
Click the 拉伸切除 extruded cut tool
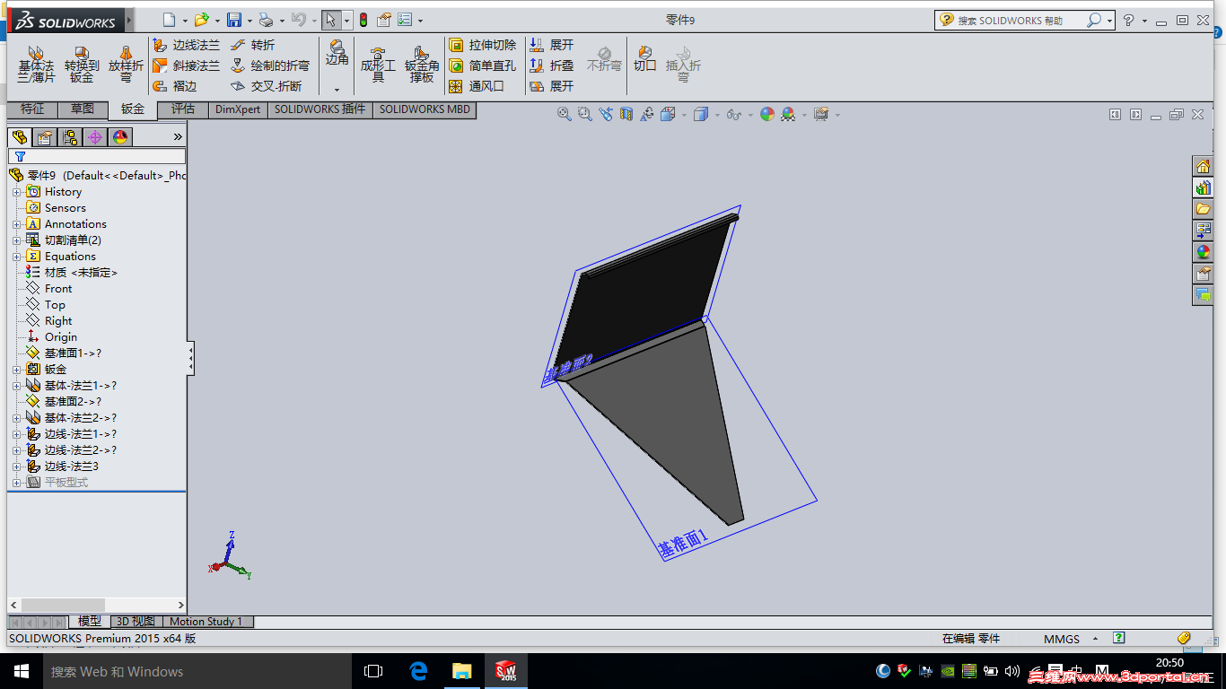482,45
